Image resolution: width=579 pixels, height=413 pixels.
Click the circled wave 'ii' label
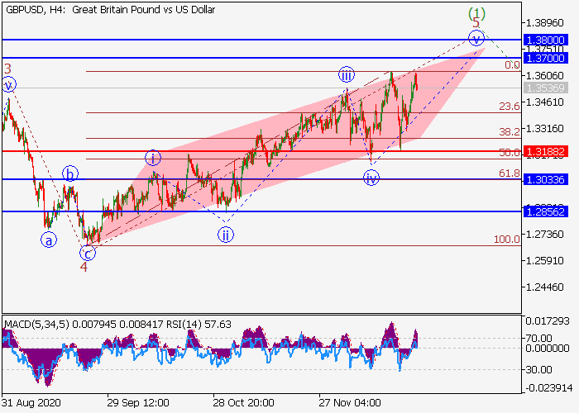coord(226,235)
